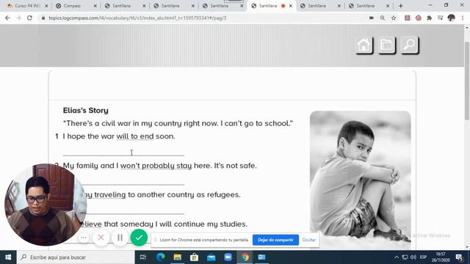470x264 pixels.
Task: Click the underlined phrase will to end
Action: 135,136
